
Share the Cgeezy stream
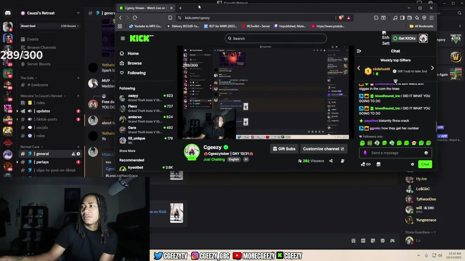[331, 161]
